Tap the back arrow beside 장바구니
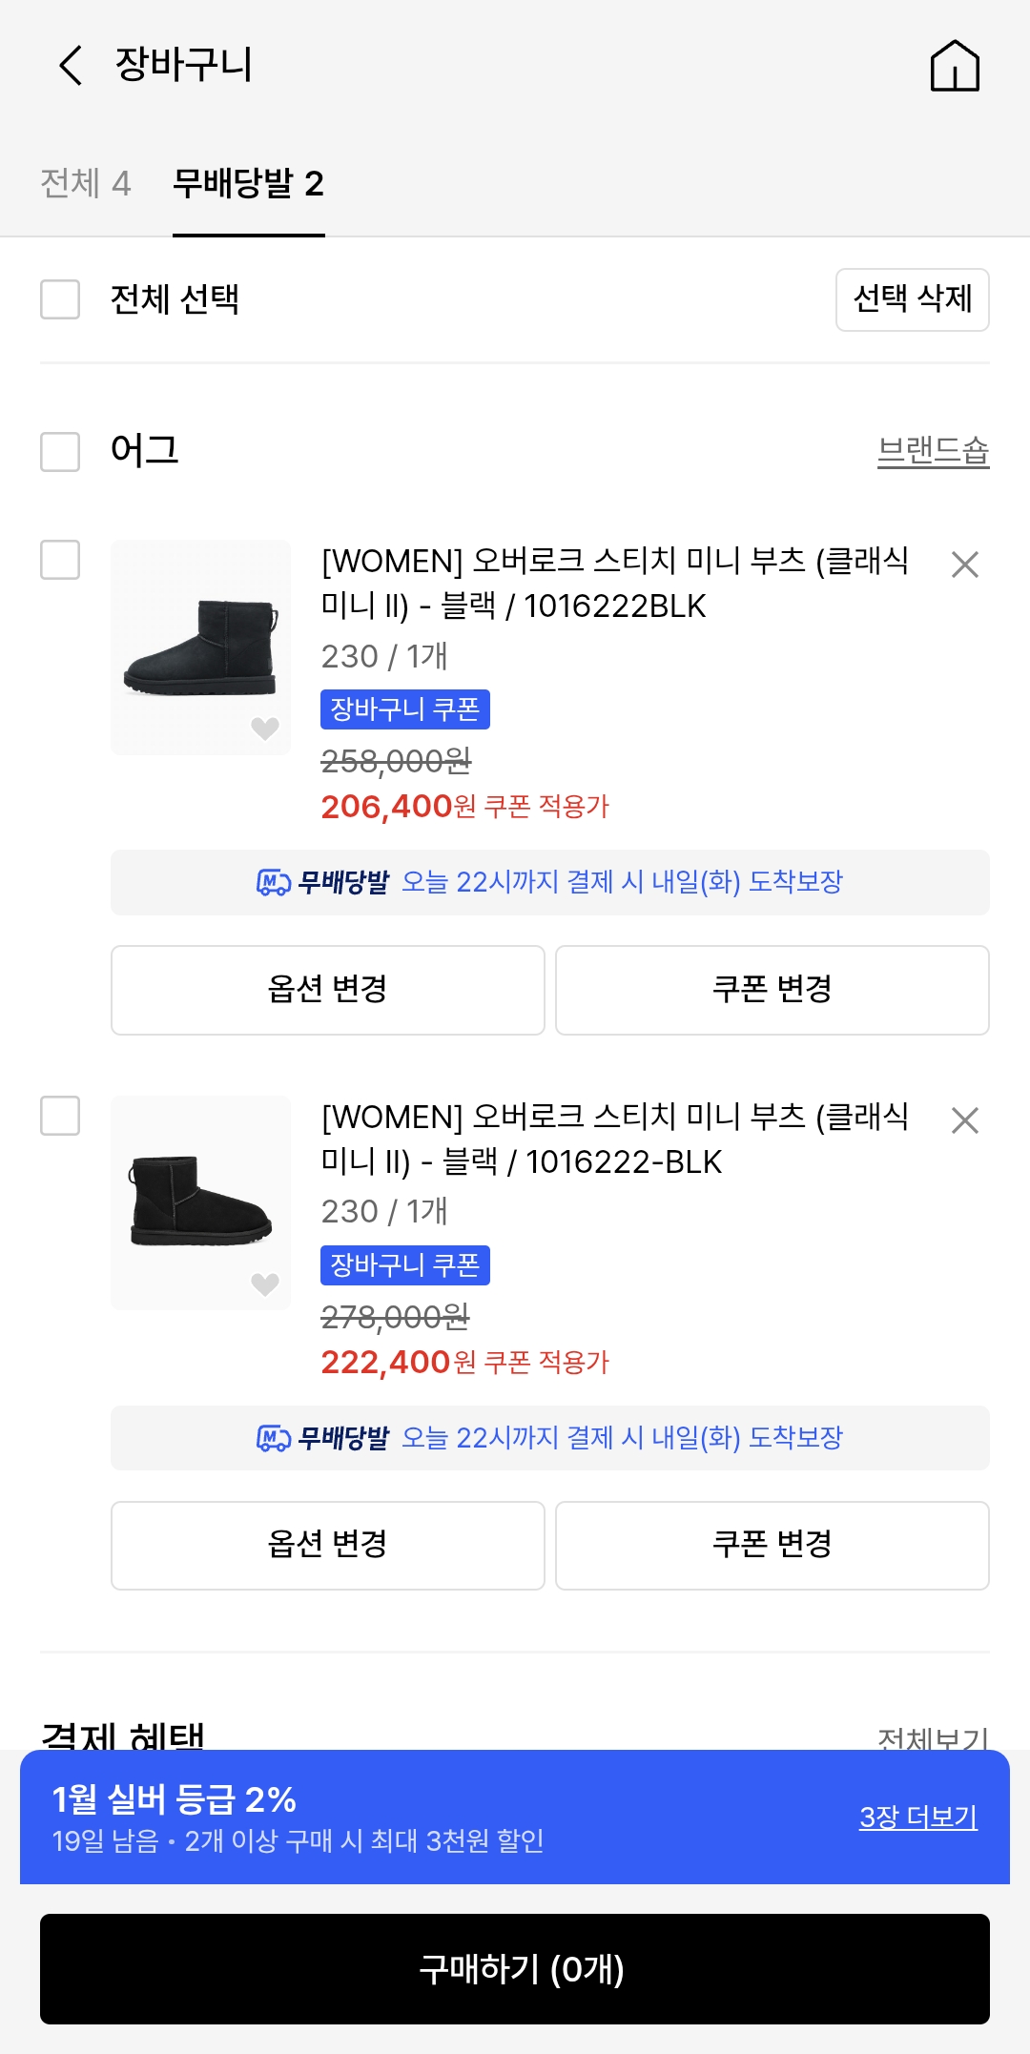Image resolution: width=1030 pixels, height=2054 pixels. tap(72, 65)
